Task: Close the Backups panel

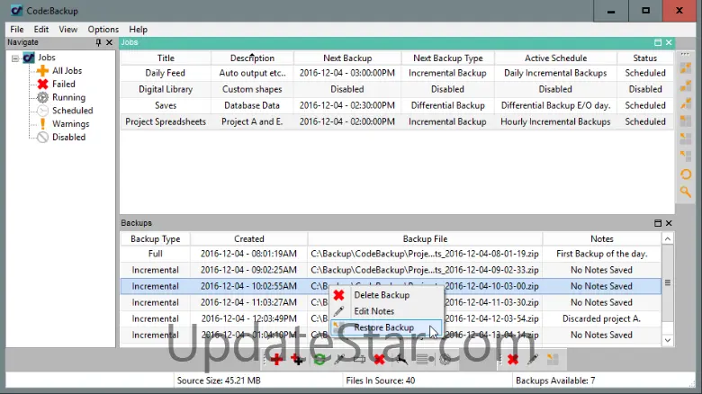Action: click(x=669, y=223)
